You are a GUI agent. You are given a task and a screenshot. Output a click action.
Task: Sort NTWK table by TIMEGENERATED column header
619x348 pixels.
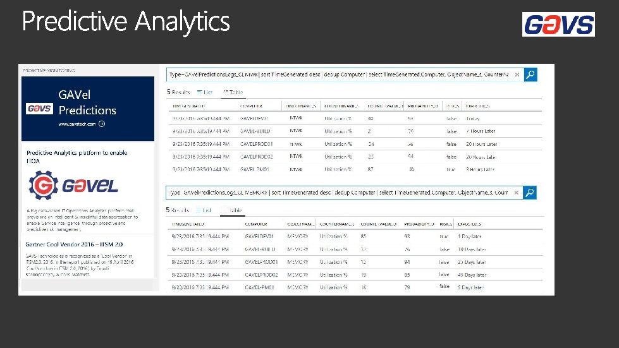tap(188, 106)
